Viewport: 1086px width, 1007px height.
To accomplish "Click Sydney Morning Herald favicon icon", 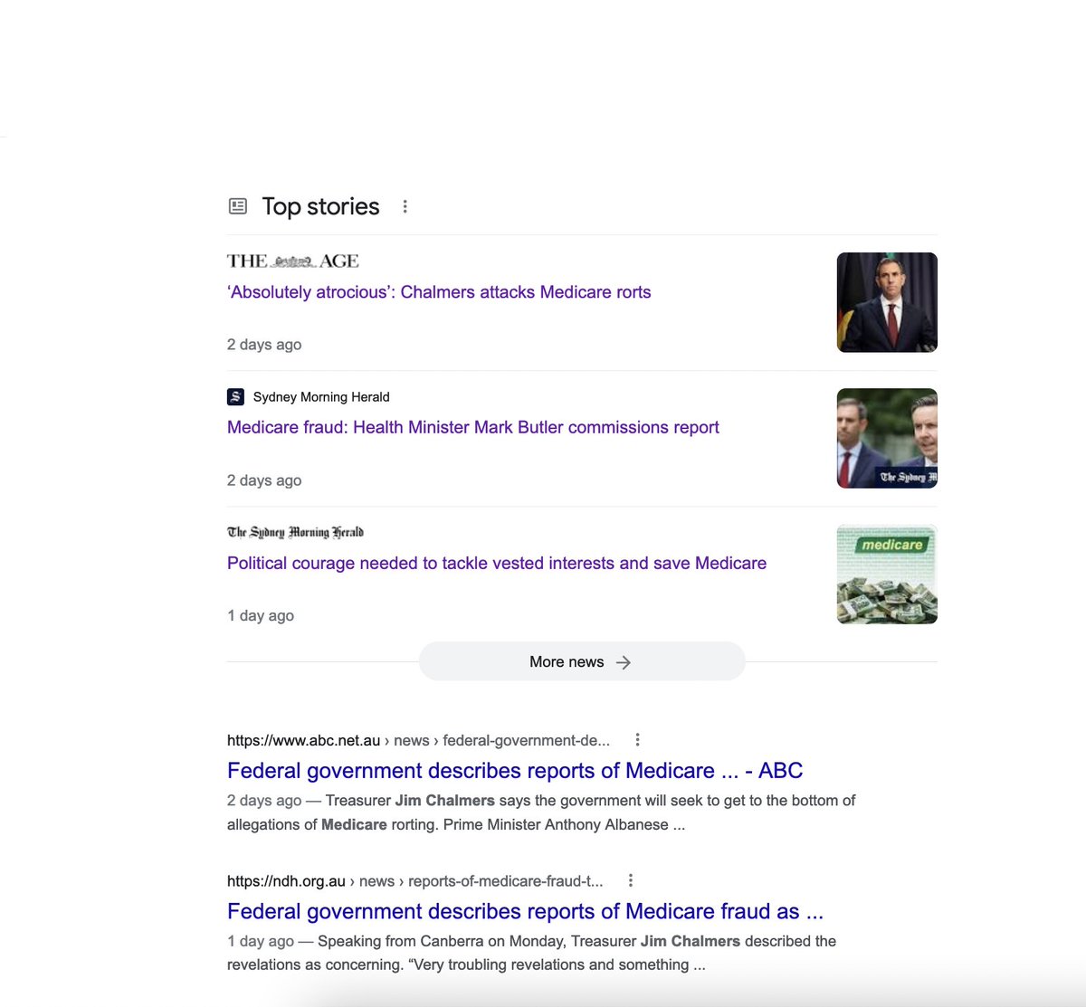I will [235, 396].
